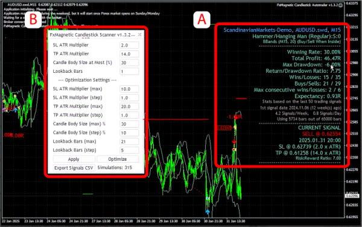Edit Lookback Bars (step) field
This screenshot has height=227, width=362.
coord(129,151)
